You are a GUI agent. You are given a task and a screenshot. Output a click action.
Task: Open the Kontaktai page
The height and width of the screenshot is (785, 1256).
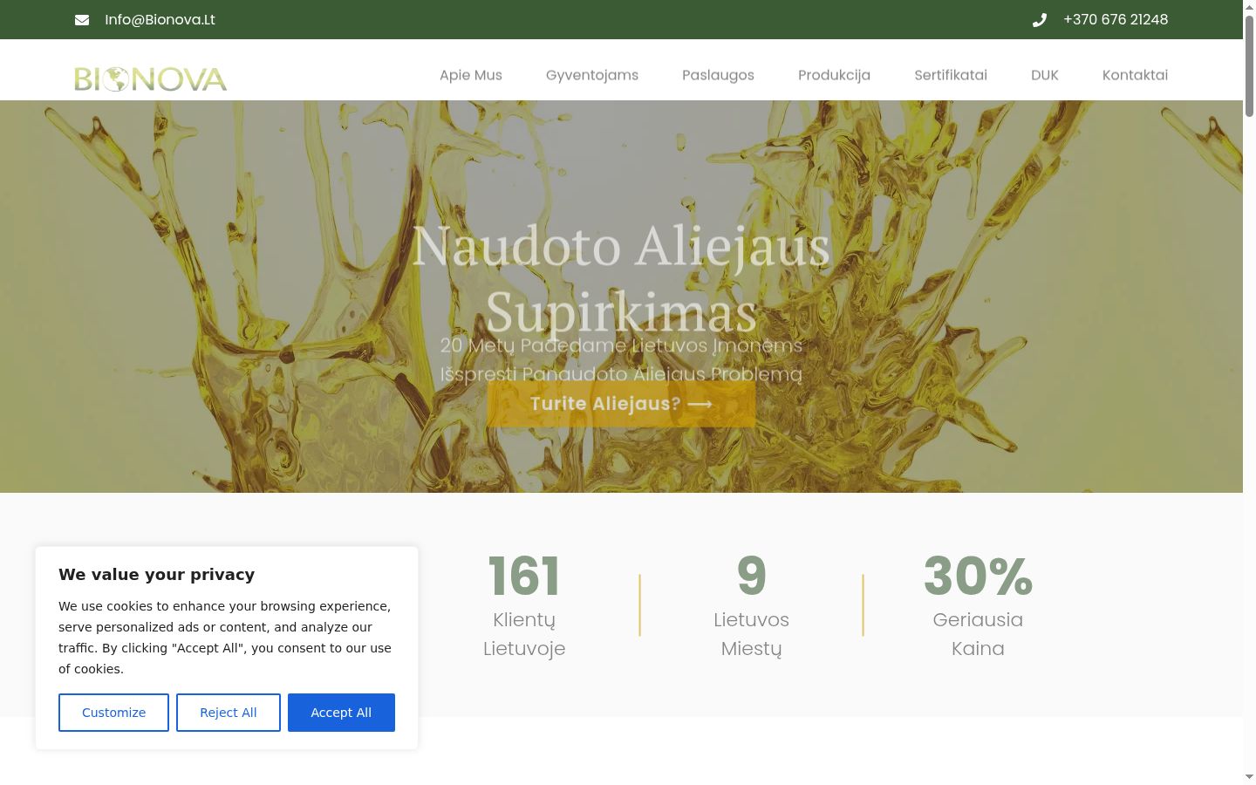pos(1135,75)
